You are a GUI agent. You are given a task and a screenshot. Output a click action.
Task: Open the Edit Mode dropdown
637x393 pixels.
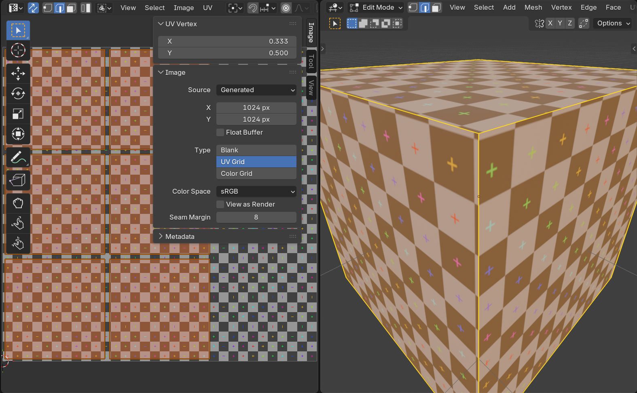376,7
